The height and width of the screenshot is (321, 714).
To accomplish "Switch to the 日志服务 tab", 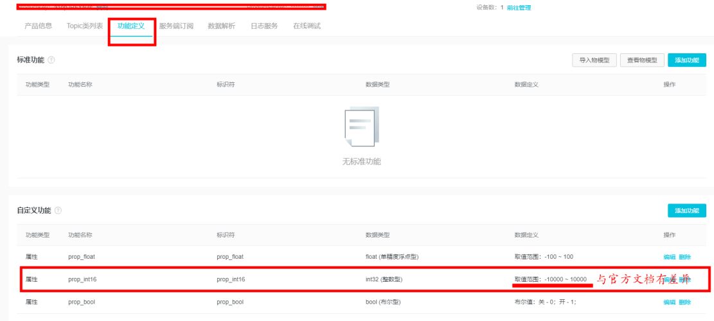I will point(264,26).
